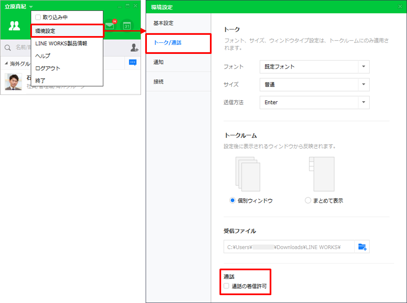Open the contacts list icon
This screenshot has width=407, height=303.
15,26
